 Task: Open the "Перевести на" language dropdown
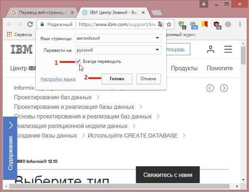coord(118,50)
